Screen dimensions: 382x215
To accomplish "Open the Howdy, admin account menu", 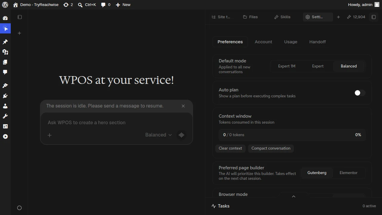I will (363, 5).
